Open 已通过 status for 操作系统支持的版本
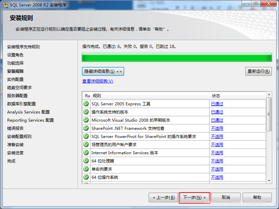The image size is (279, 209). tap(217, 112)
